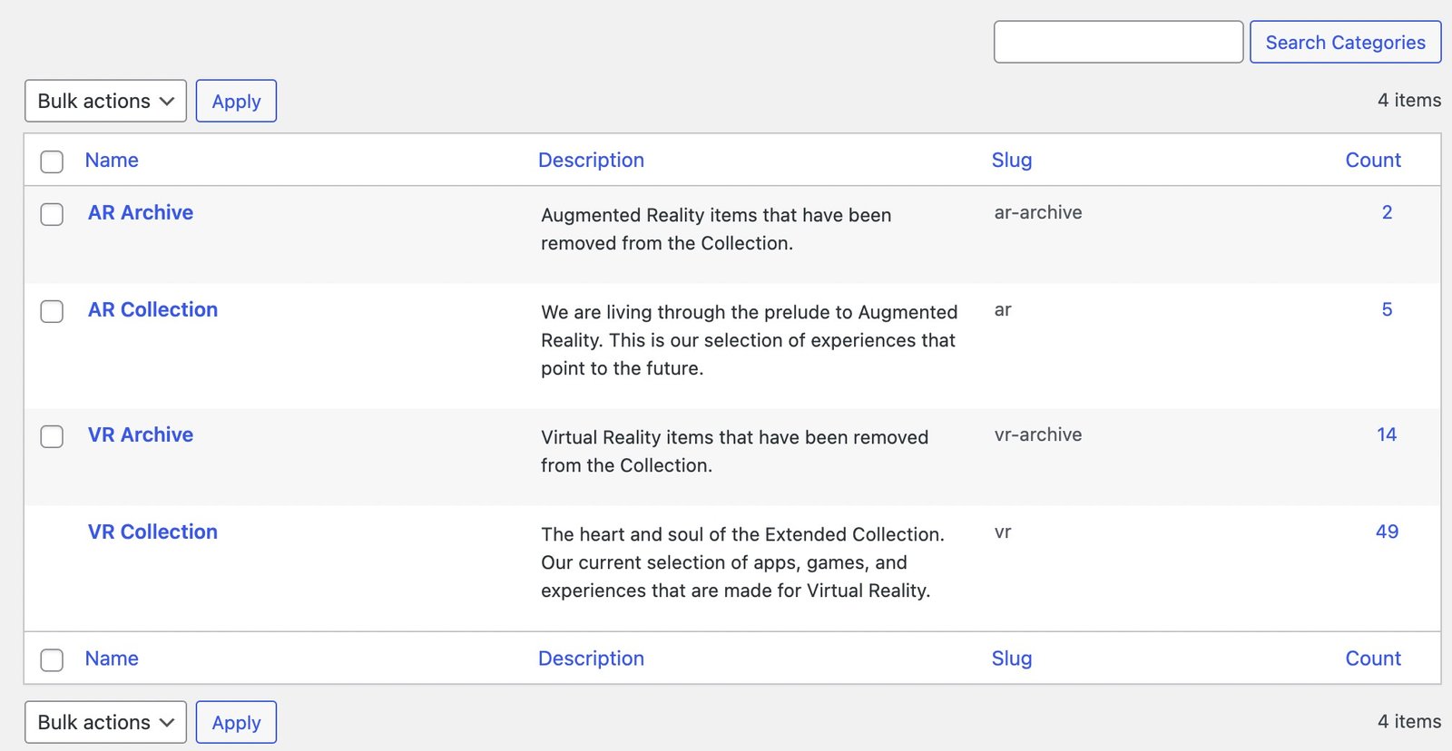Screen dimensions: 1452x751
Task: Check the select-all box in the header row
Action: 52,161
